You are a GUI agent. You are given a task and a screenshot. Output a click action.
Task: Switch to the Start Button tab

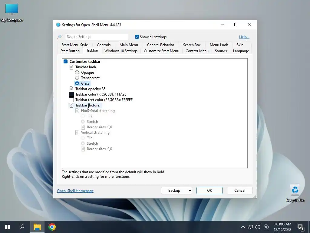click(70, 51)
